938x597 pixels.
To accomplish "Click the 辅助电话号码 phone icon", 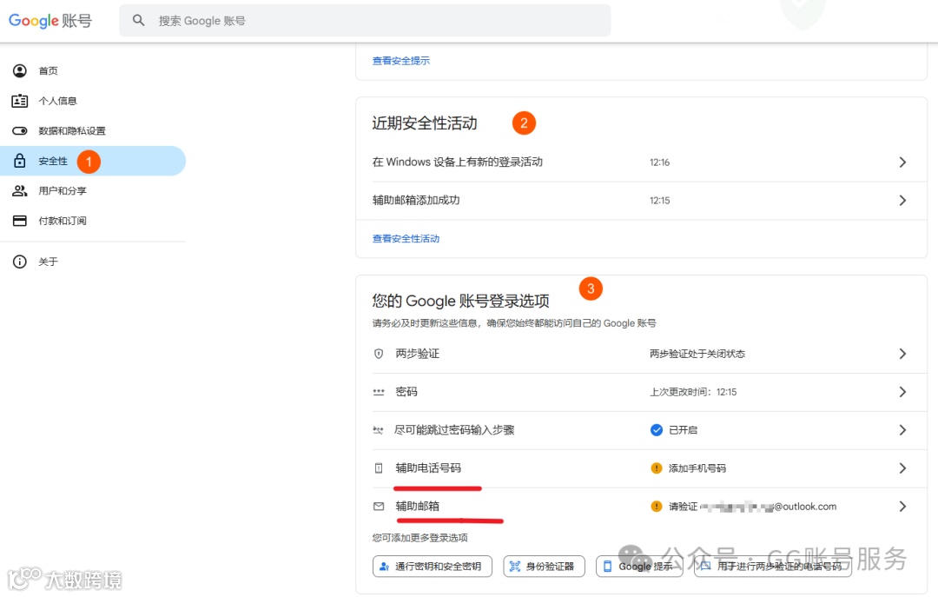I will [x=379, y=468].
